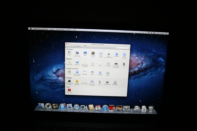
Task: Open the Dock preference pane
Action: pyautogui.click(x=85, y=54)
